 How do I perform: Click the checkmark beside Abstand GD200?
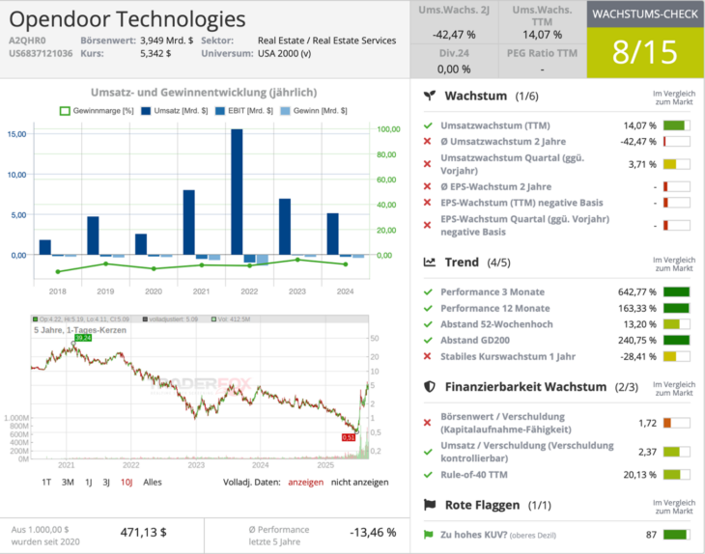click(x=428, y=340)
